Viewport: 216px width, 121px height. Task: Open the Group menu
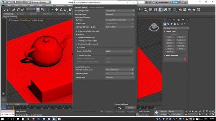24,5
